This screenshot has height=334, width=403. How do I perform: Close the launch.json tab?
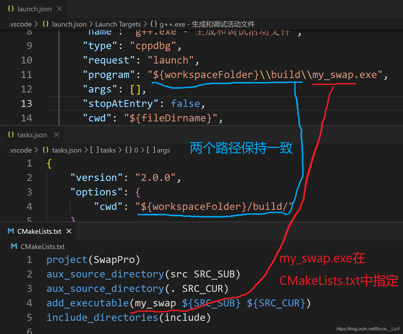tap(59, 9)
